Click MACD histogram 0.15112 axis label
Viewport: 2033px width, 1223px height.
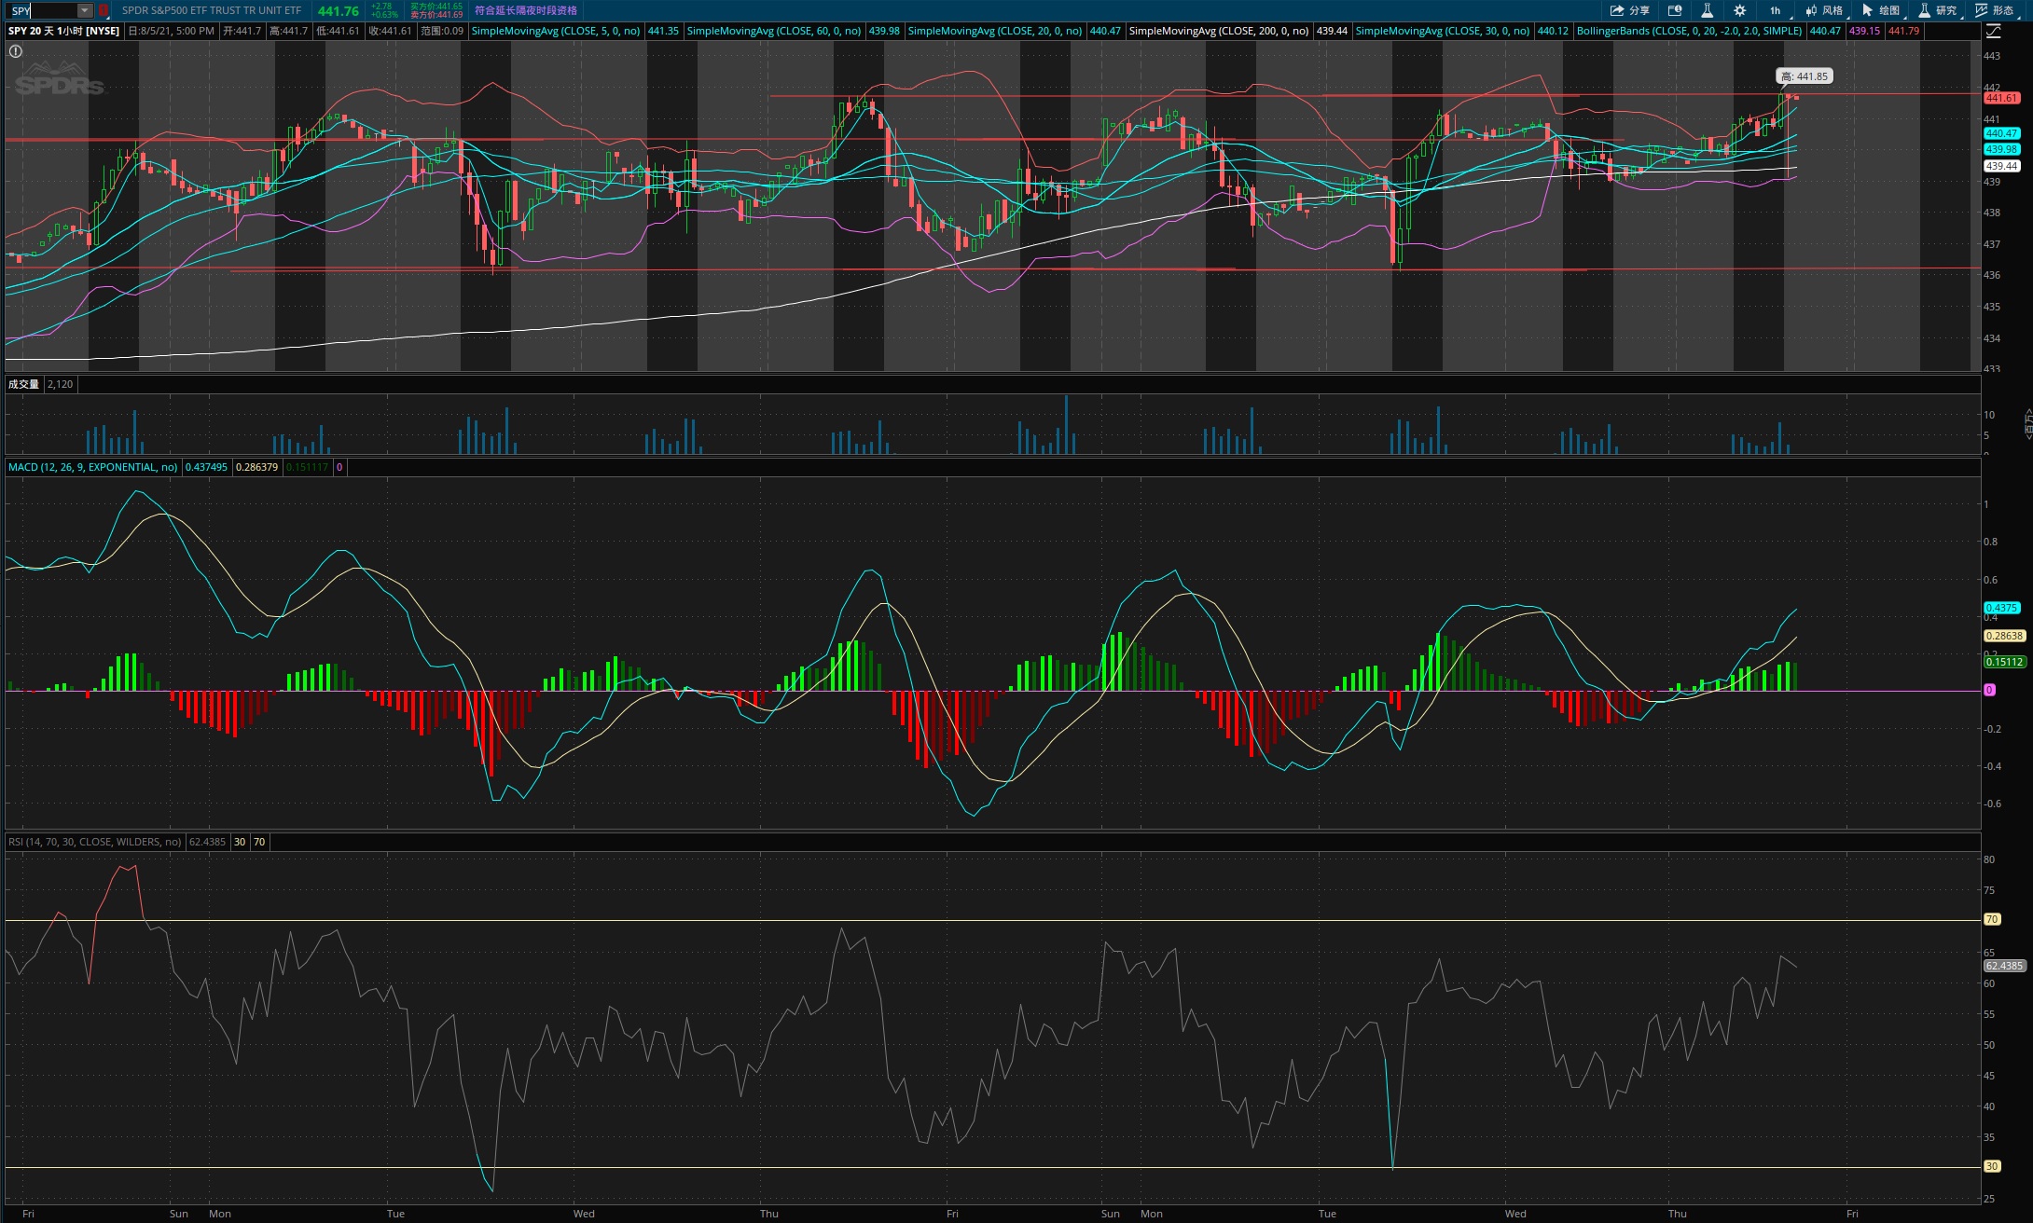(2004, 662)
